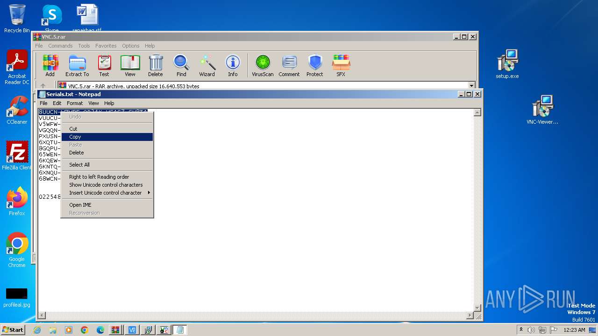Open Notepad Format menu
598x336 pixels.
click(x=75, y=103)
